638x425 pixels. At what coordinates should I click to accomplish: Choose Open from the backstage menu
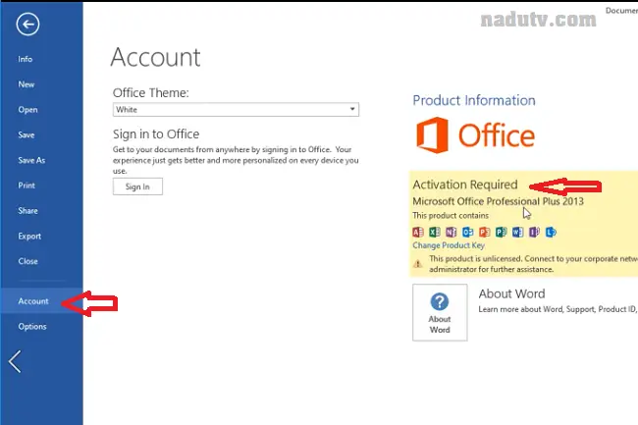coord(27,110)
